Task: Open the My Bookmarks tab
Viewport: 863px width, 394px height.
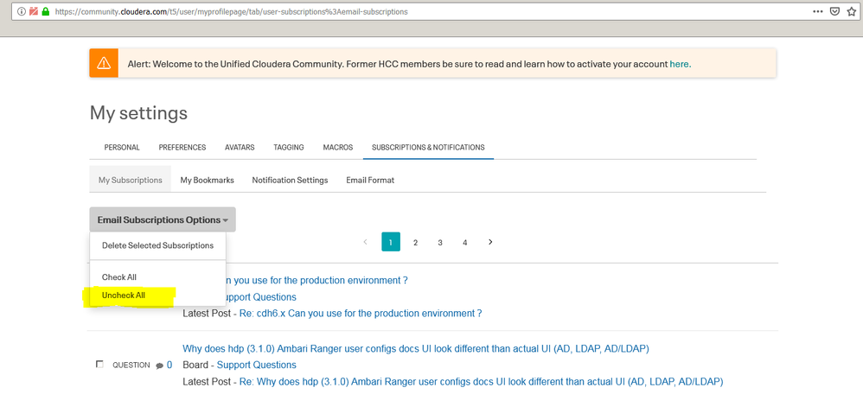Action: [207, 180]
